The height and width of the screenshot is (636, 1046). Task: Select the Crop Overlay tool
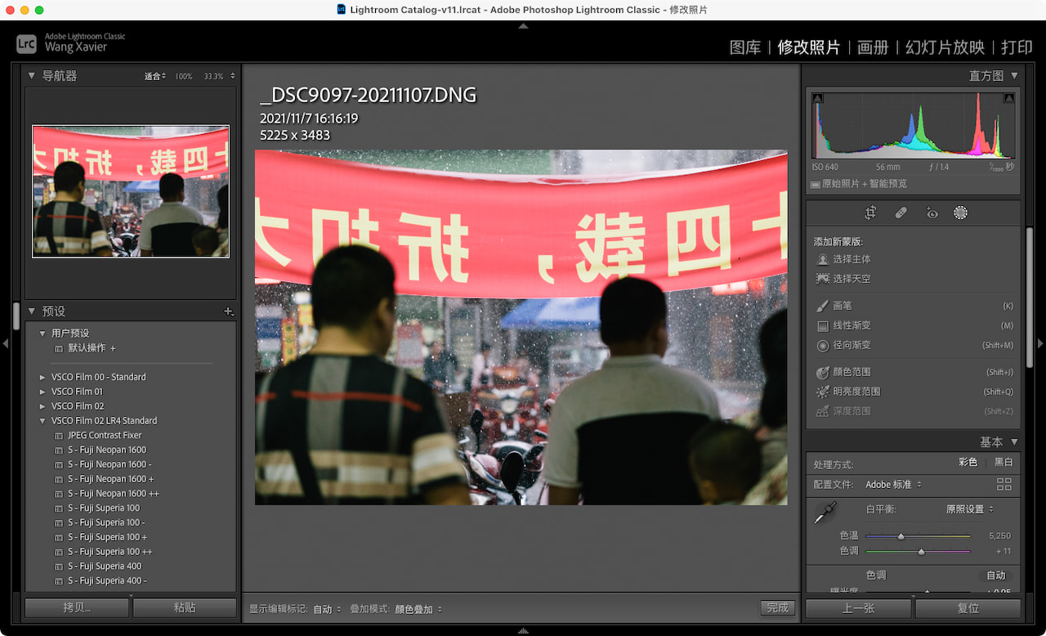(x=870, y=212)
